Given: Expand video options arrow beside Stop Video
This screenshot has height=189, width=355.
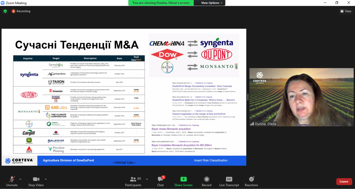Looking at the screenshot, I should pyautogui.click(x=46, y=179).
